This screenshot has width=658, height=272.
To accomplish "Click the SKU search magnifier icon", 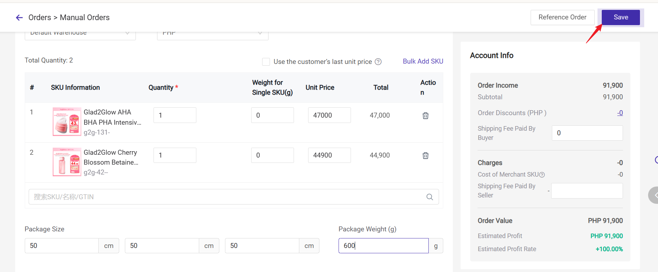I will point(429,197).
